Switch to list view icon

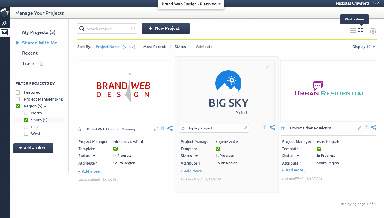coord(353,31)
